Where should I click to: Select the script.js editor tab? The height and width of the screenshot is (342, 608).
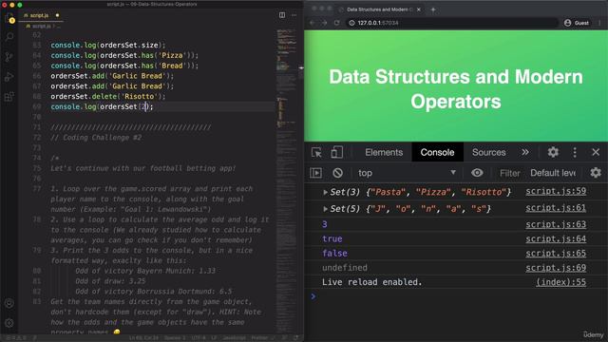tap(41, 15)
